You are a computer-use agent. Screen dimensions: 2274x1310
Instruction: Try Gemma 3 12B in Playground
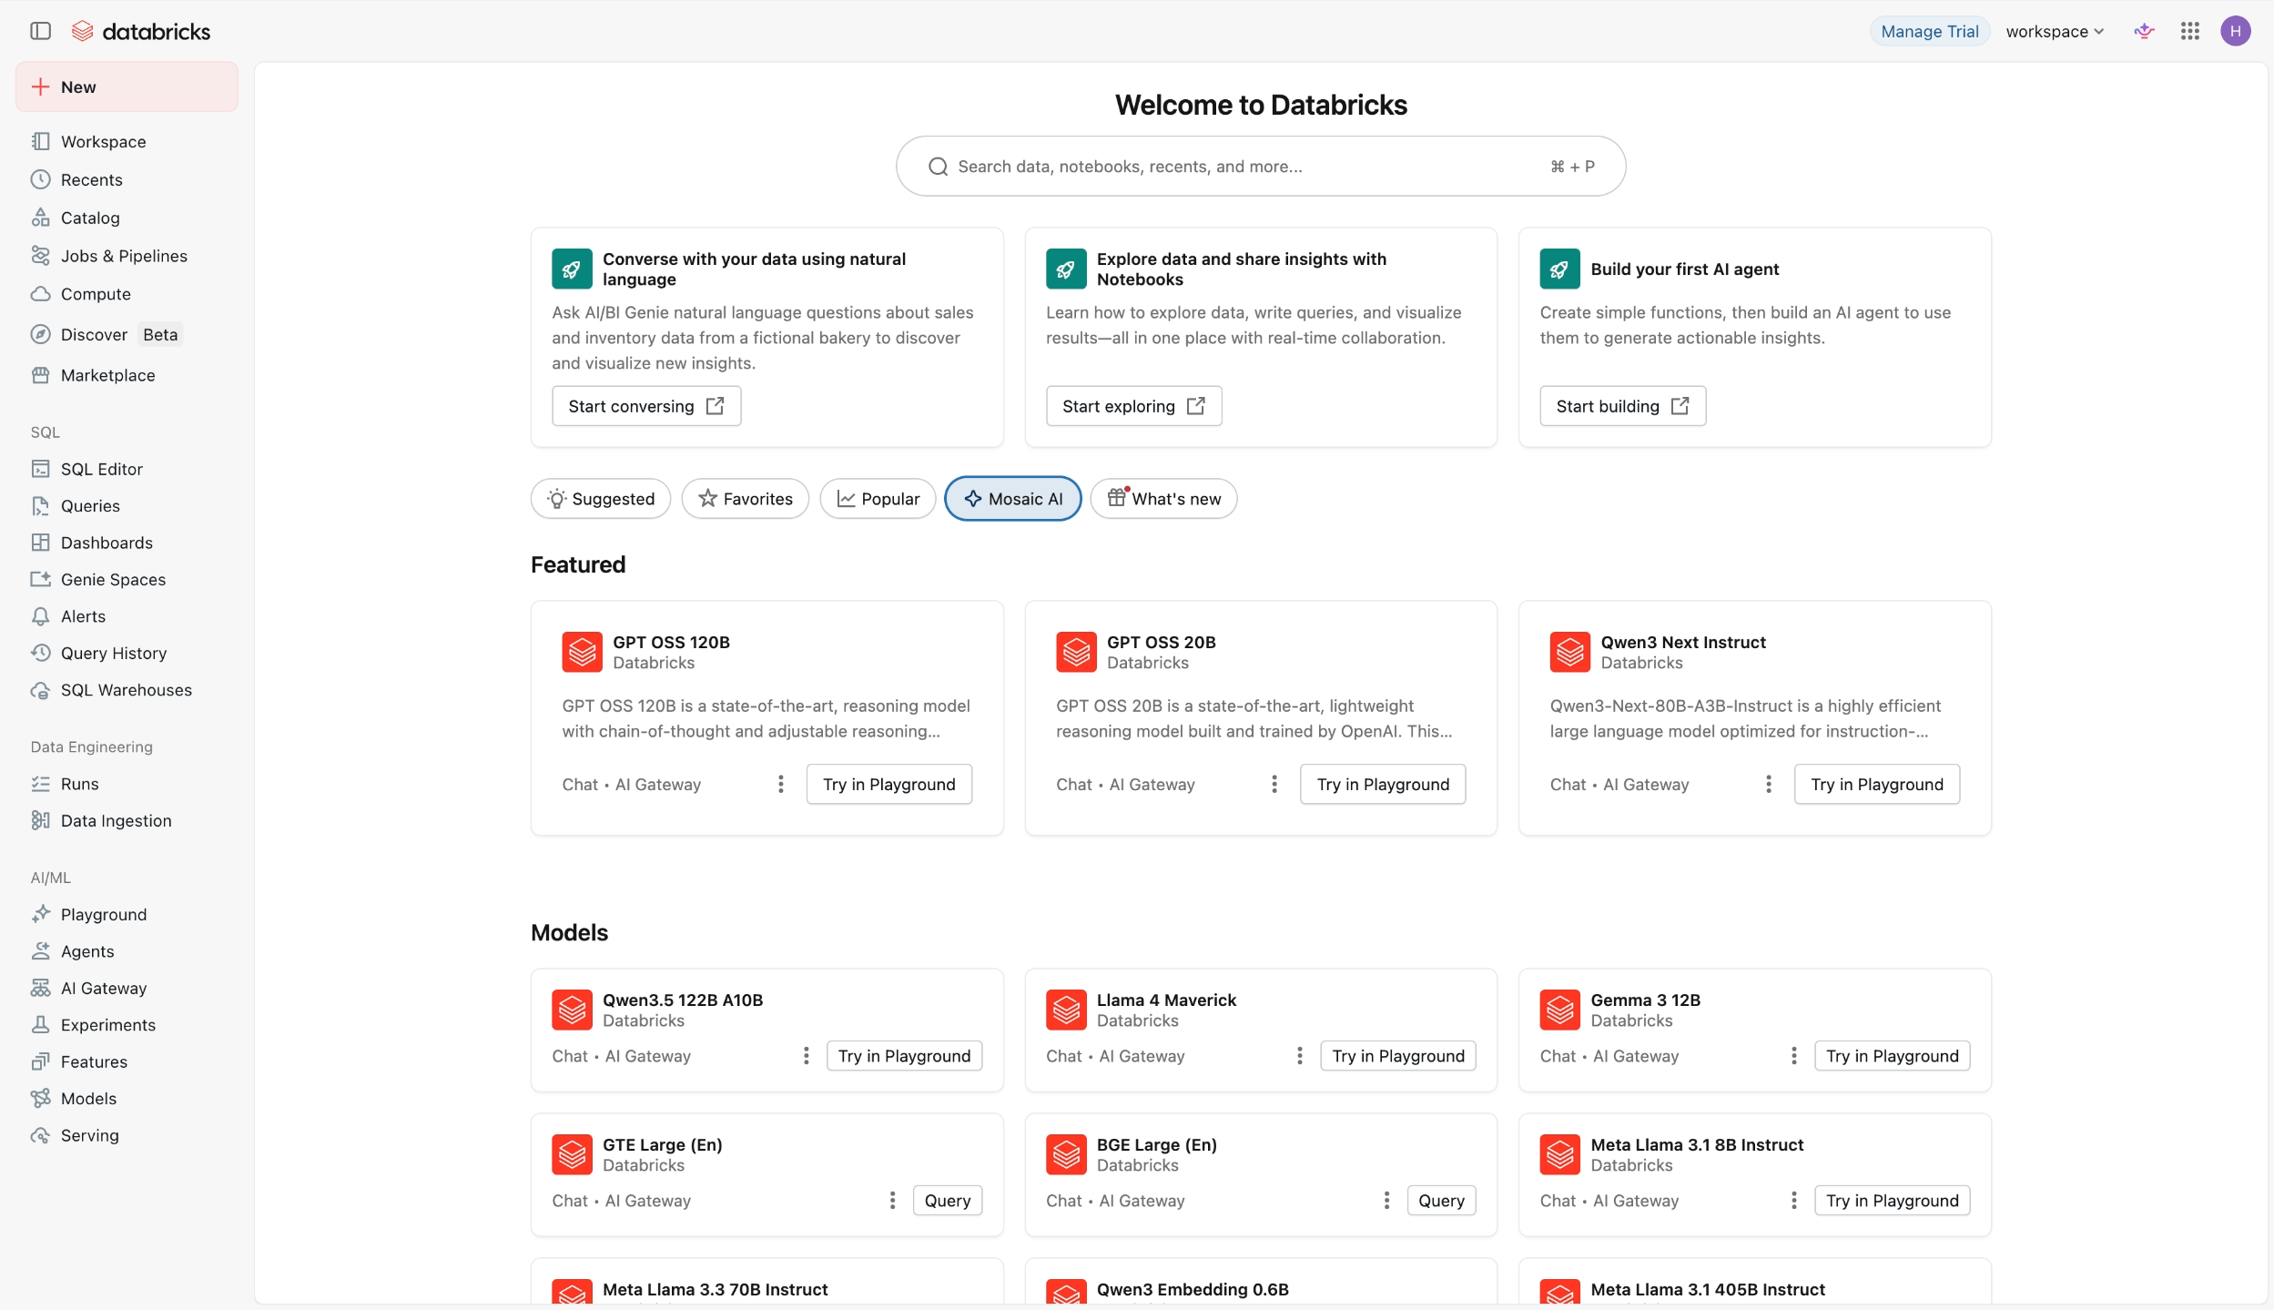(x=1892, y=1055)
